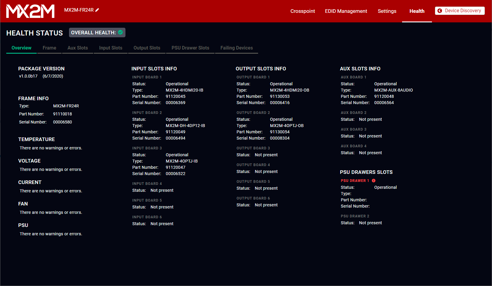492x286 pixels.
Task: Open Device Discovery
Action: coord(460,11)
